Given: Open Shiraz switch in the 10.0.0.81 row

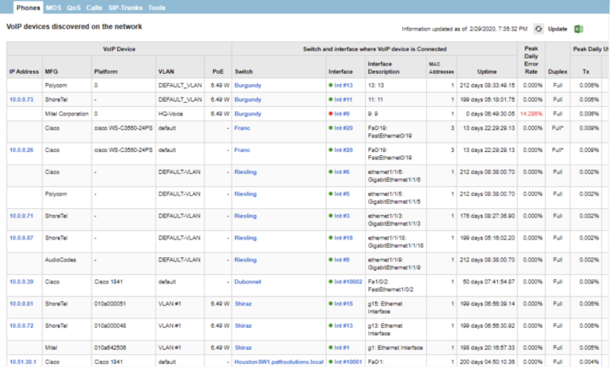Looking at the screenshot, I should click(x=244, y=304).
